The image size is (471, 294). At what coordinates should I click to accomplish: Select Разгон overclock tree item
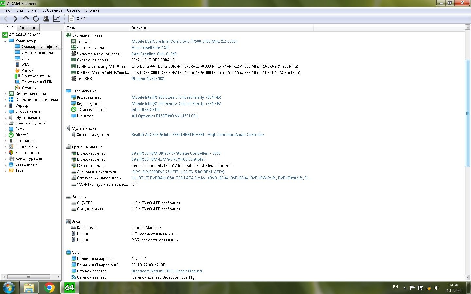pos(27,70)
